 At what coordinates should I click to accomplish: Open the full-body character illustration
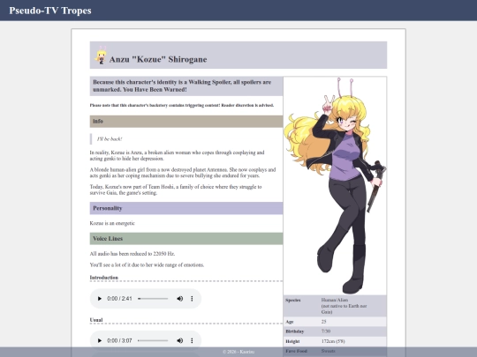click(x=335, y=186)
